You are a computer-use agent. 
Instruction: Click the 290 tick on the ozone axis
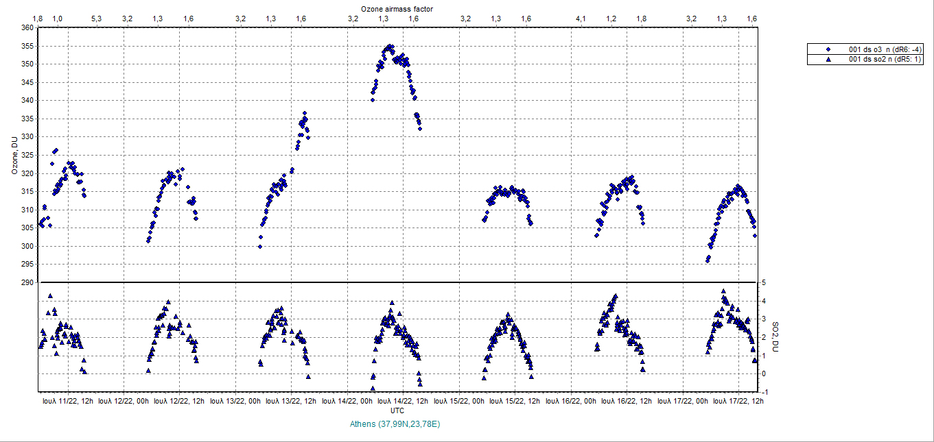point(27,282)
